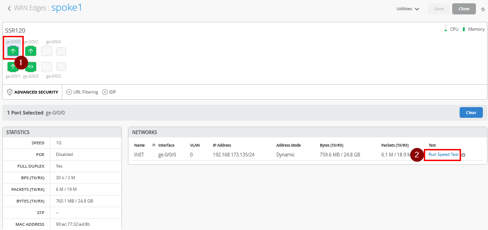488x230 pixels.
Task: Click the WAN Edges breadcrumb link
Action: [31, 9]
